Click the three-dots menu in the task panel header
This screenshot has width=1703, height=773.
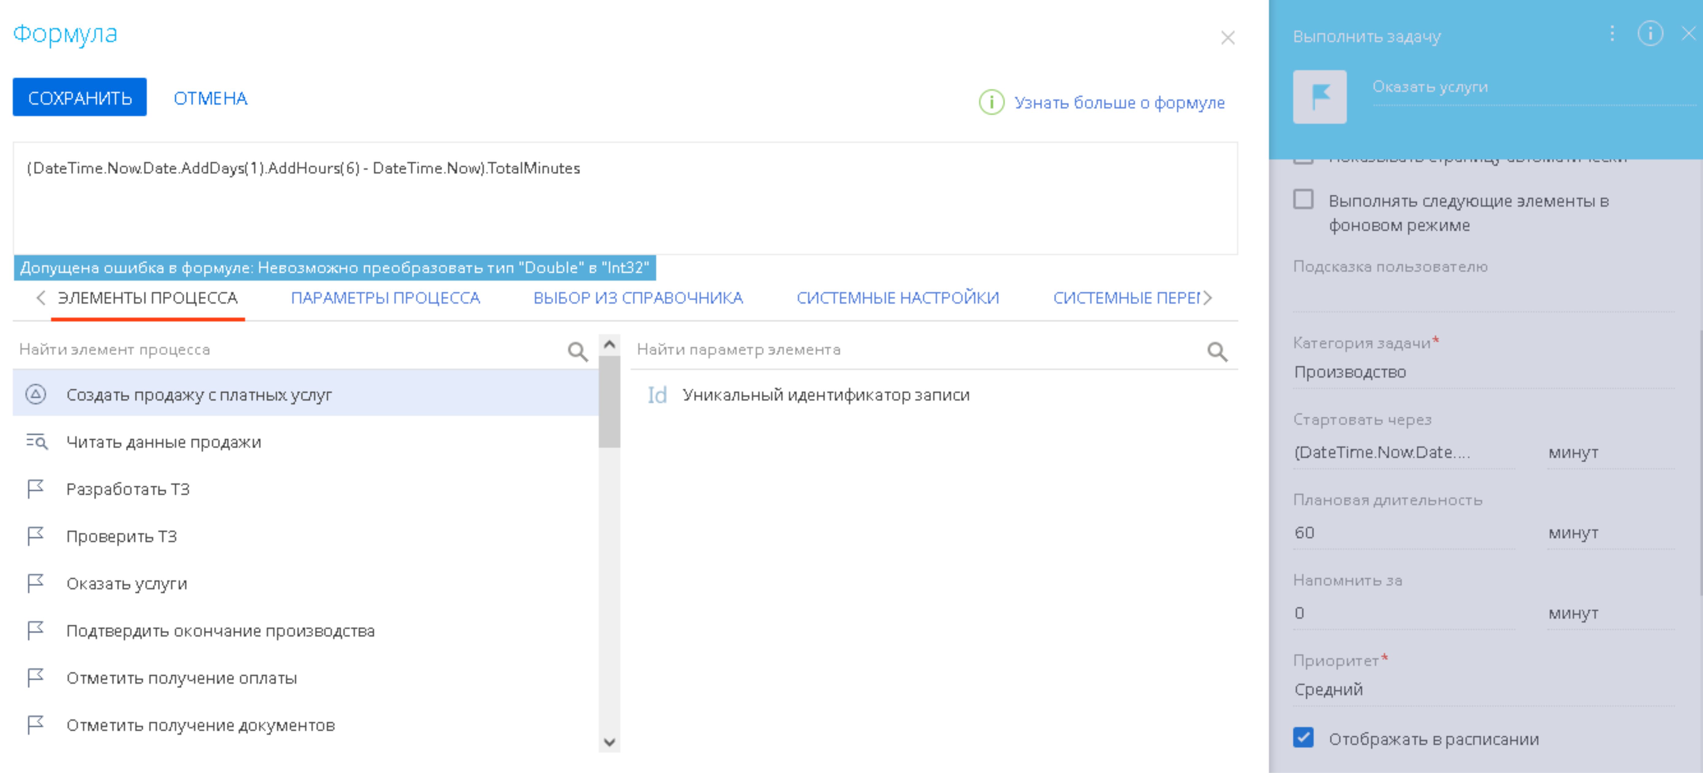coord(1612,34)
